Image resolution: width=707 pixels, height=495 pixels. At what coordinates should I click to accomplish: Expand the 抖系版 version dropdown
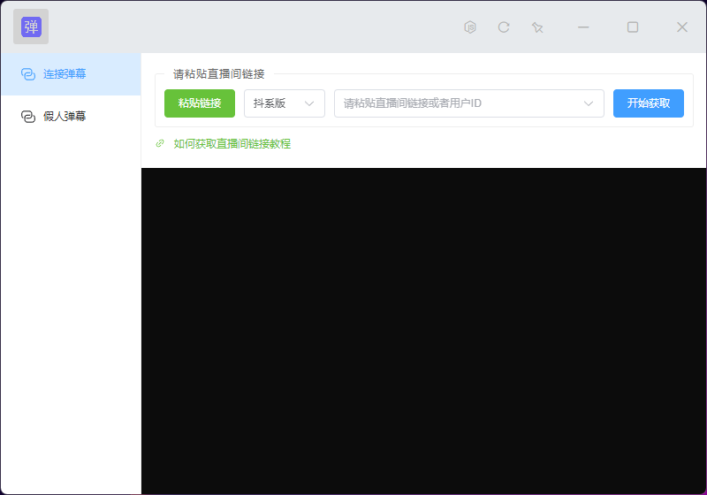point(285,103)
